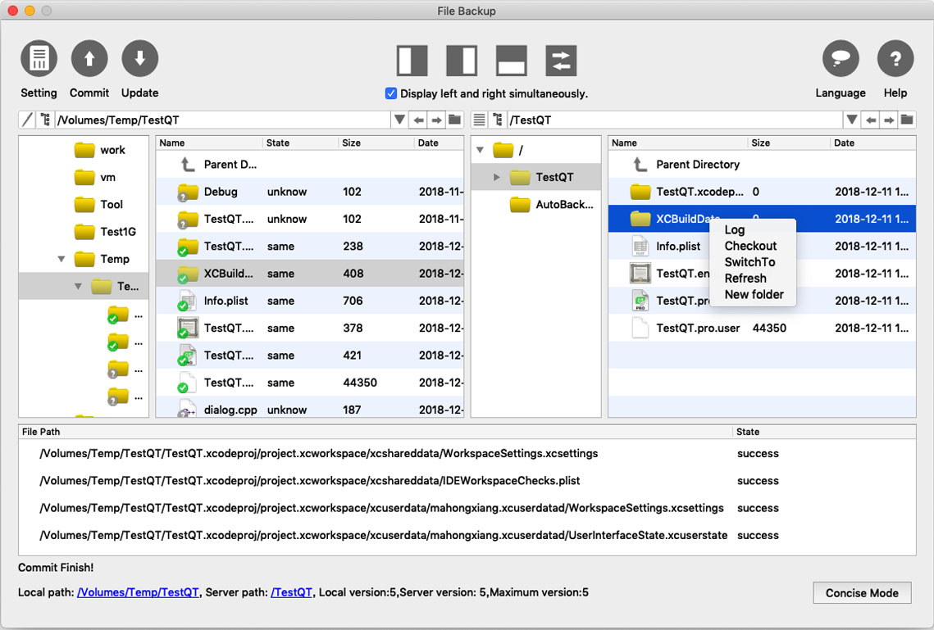Viewport: 934px width, 630px height.
Task: Choose Log from the context menu
Action: click(735, 229)
